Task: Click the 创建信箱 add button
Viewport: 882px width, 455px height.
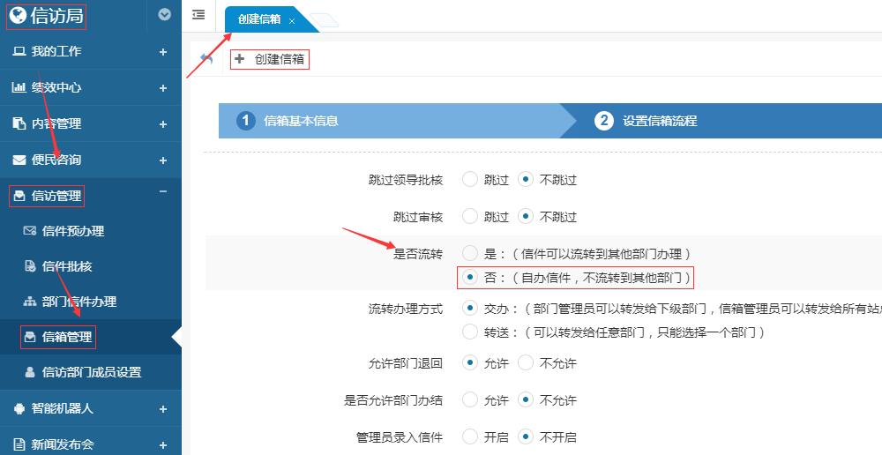Action: [270, 60]
